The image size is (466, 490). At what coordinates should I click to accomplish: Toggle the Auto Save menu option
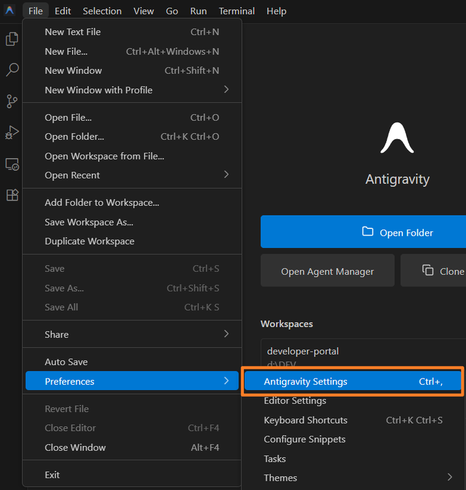(x=66, y=362)
